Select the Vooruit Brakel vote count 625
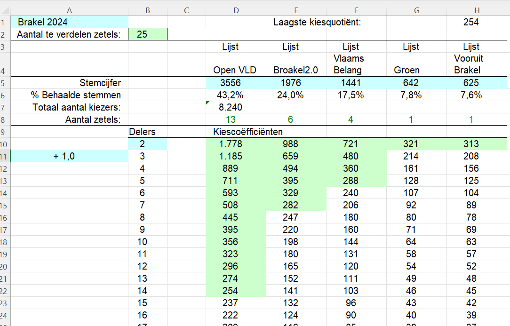The image size is (510, 326). [x=471, y=83]
